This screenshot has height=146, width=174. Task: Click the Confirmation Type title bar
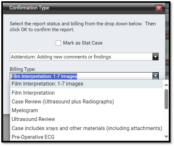[78, 8]
